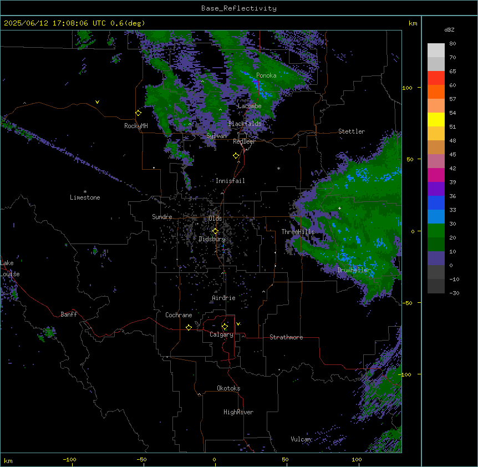
Task: Select the royal blue 33-36 dBZ legend swatch
Action: [x=436, y=202]
